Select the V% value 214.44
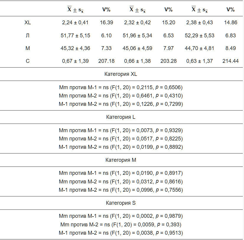The height and width of the screenshot is (240, 244). (230, 61)
